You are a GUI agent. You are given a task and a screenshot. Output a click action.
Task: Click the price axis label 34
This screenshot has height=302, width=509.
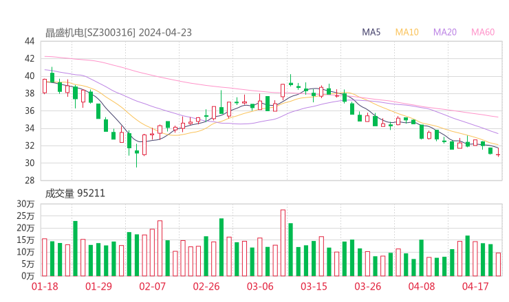pyautogui.click(x=30, y=128)
